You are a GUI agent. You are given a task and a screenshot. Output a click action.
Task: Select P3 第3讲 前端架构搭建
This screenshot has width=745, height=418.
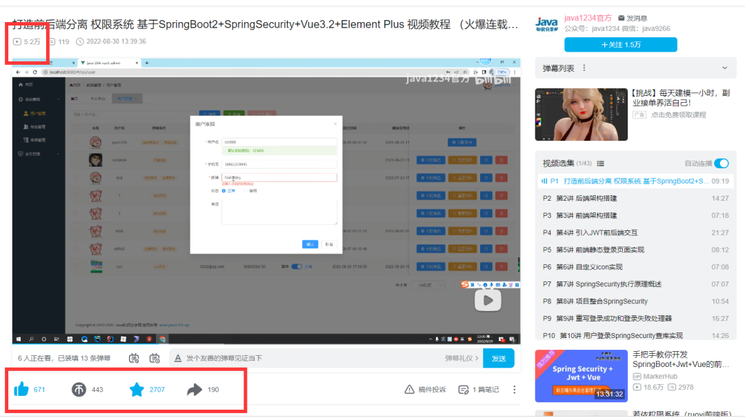click(x=635, y=215)
